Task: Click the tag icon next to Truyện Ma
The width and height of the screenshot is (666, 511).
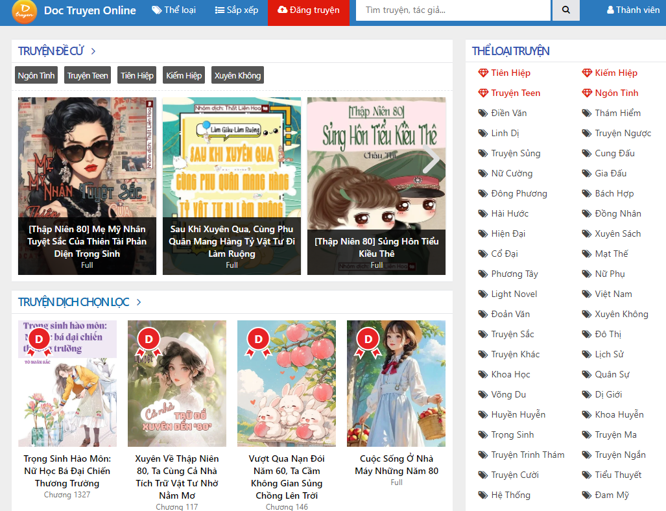Action: click(x=587, y=435)
